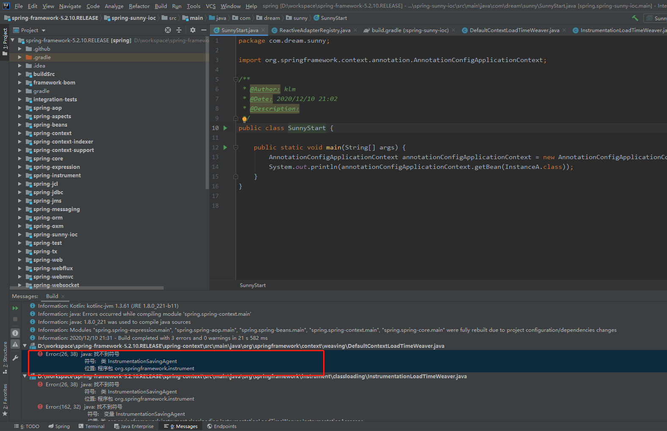This screenshot has height=431, width=667.
Task: Open the Spring tool window
Action: click(x=59, y=426)
